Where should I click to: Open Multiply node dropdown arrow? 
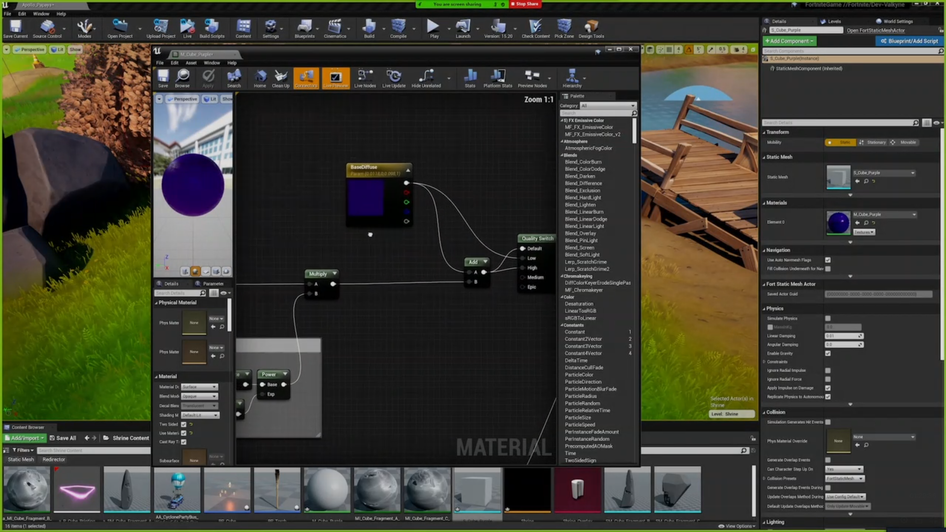335,273
